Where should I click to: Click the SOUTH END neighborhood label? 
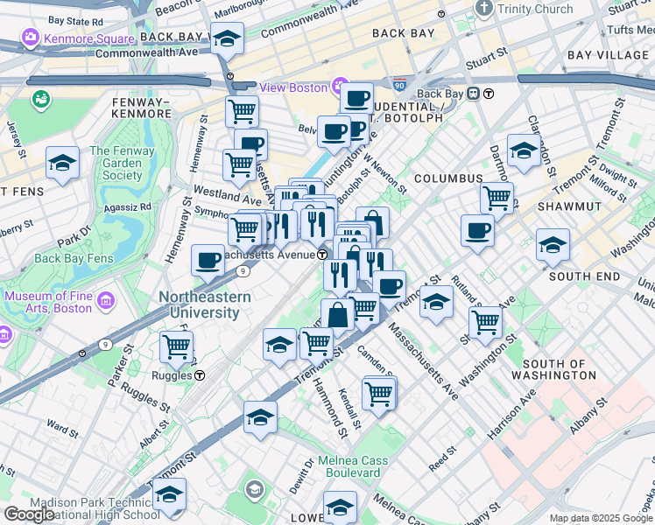pos(585,276)
